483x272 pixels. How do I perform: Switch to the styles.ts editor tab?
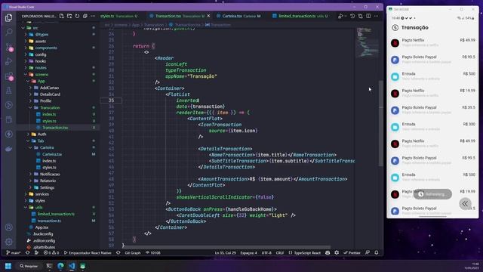pyautogui.click(x=119, y=16)
